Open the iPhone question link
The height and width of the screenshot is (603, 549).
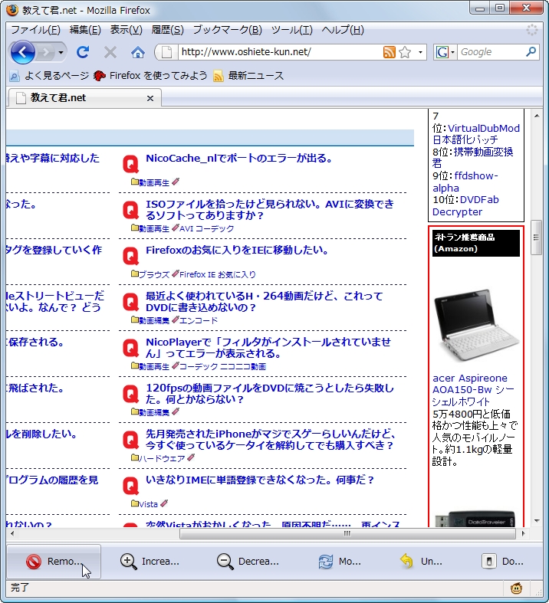click(271, 440)
